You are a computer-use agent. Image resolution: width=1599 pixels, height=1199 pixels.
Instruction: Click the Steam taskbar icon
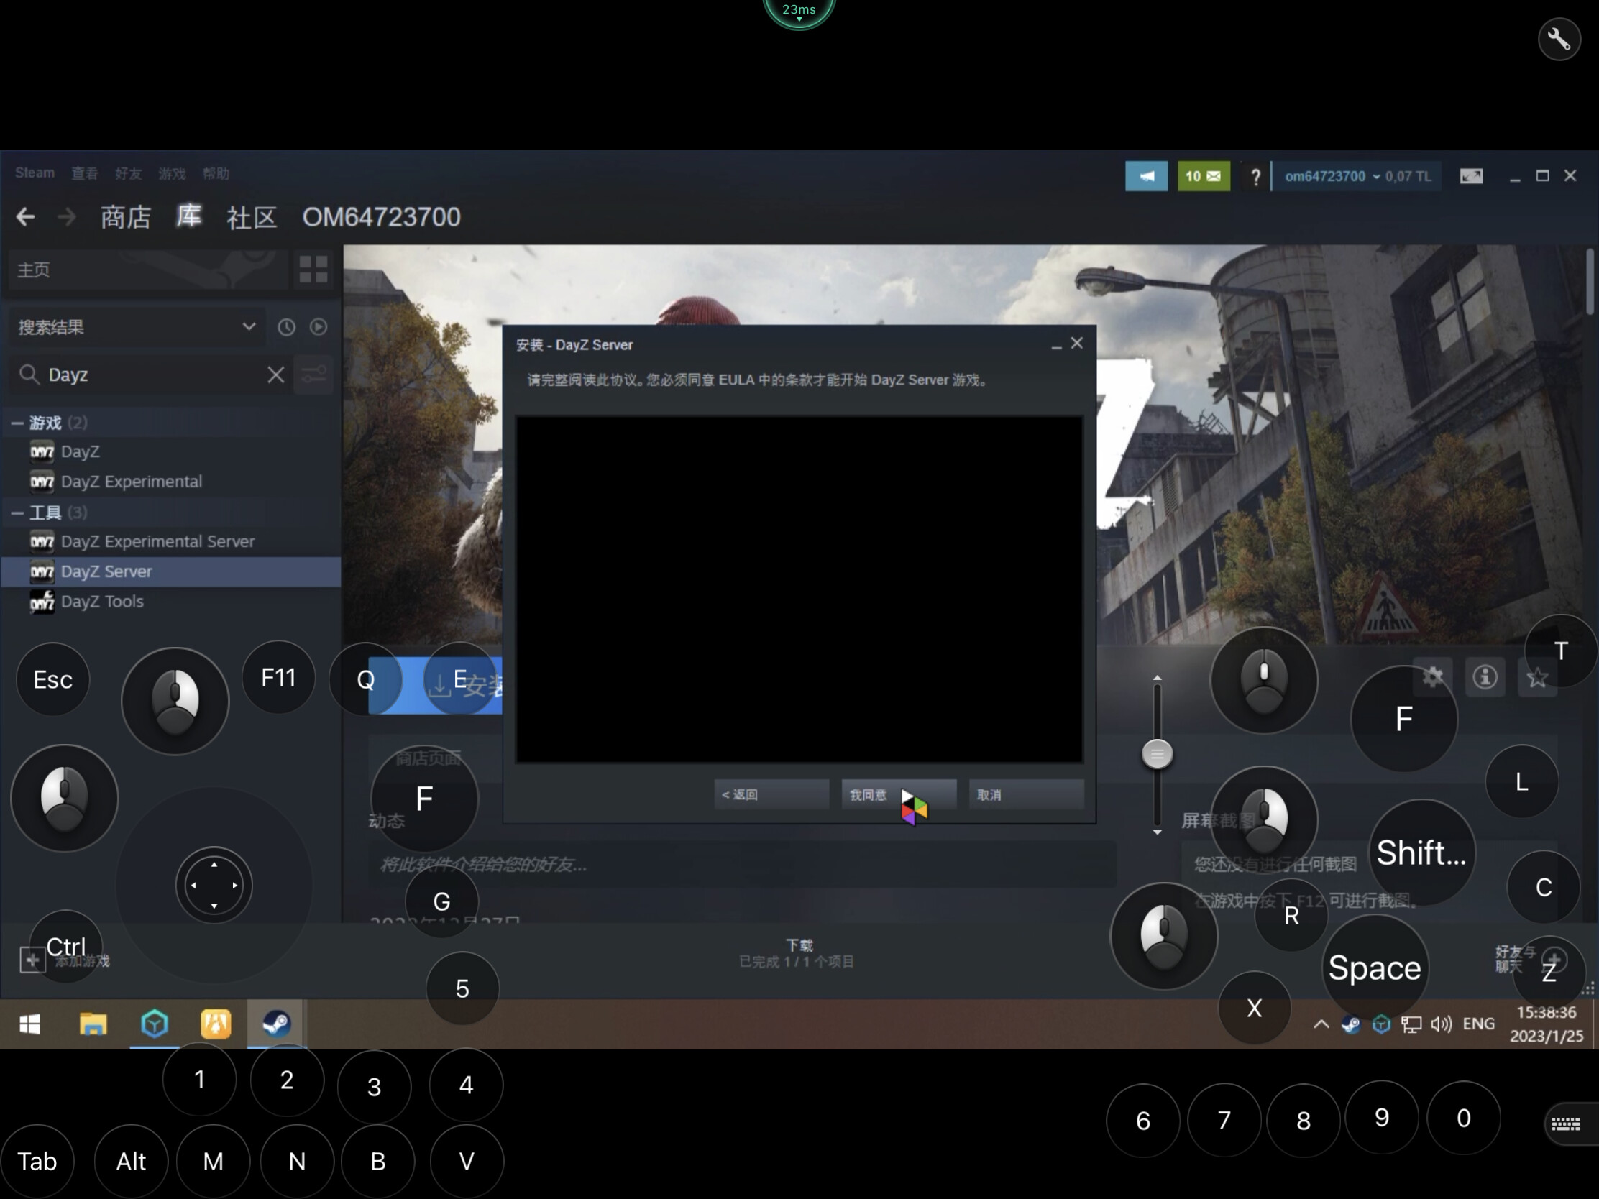click(x=275, y=1024)
